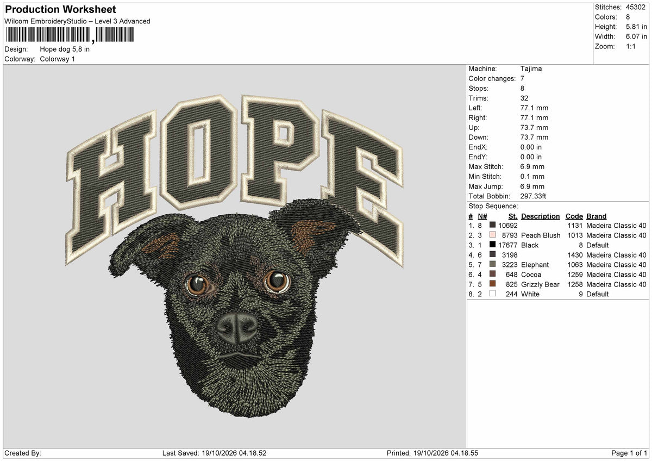This screenshot has height=461, width=652.
Task: Click the 'Brand' column header
Action: click(596, 216)
